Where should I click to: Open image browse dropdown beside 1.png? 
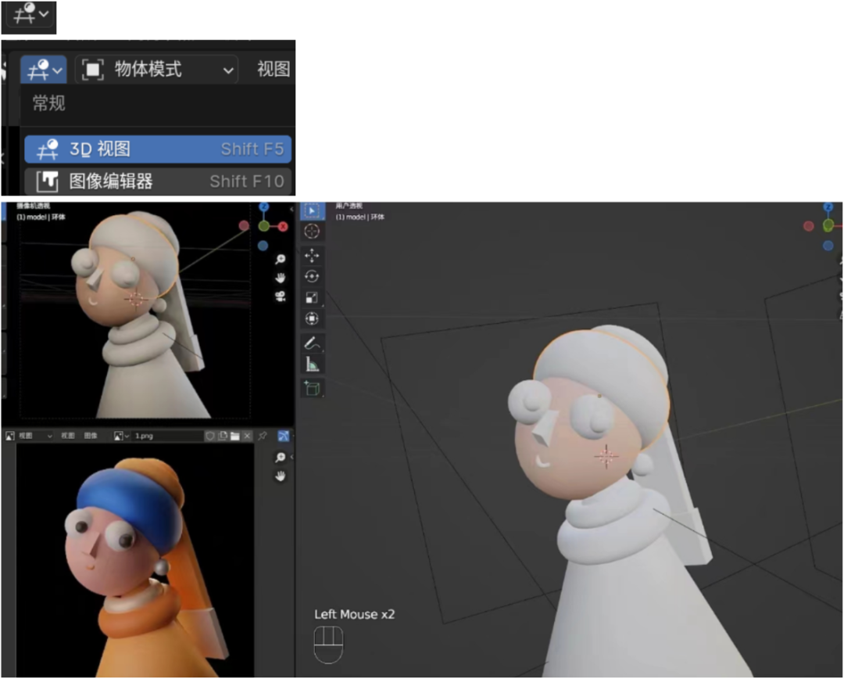pyautogui.click(x=121, y=436)
